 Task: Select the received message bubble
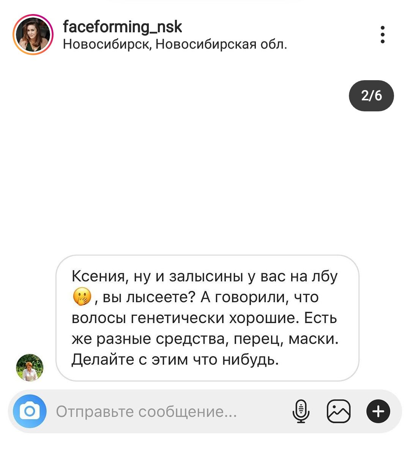pyautogui.click(x=207, y=318)
